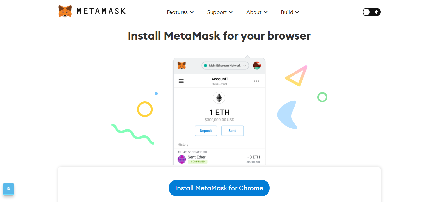439x202 pixels.
Task: Click the CONFIRMED status badge
Action: (198, 162)
